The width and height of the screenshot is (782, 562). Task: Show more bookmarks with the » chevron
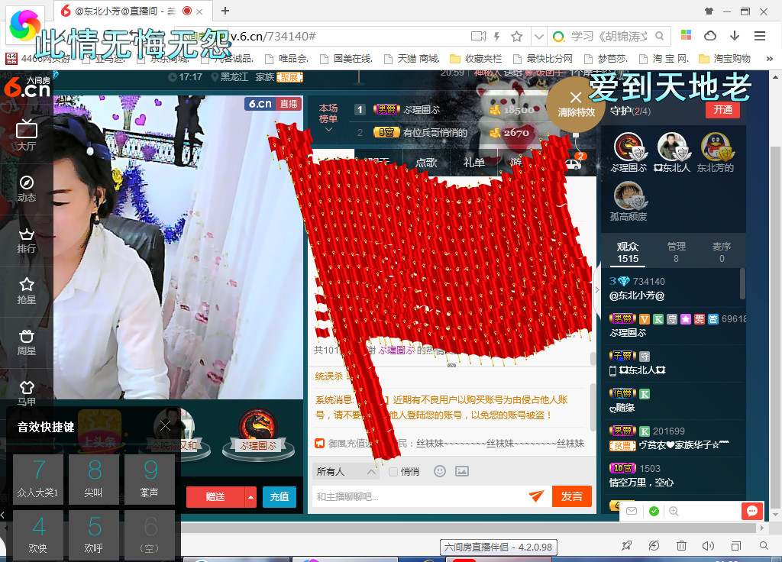pos(770,59)
